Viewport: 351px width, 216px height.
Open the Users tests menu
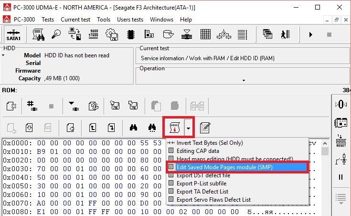(130, 20)
